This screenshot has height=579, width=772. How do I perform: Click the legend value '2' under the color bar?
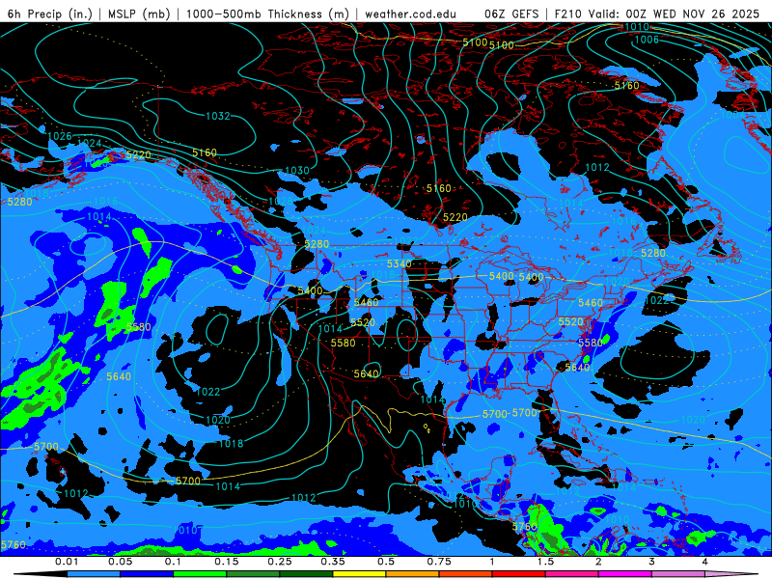(598, 562)
